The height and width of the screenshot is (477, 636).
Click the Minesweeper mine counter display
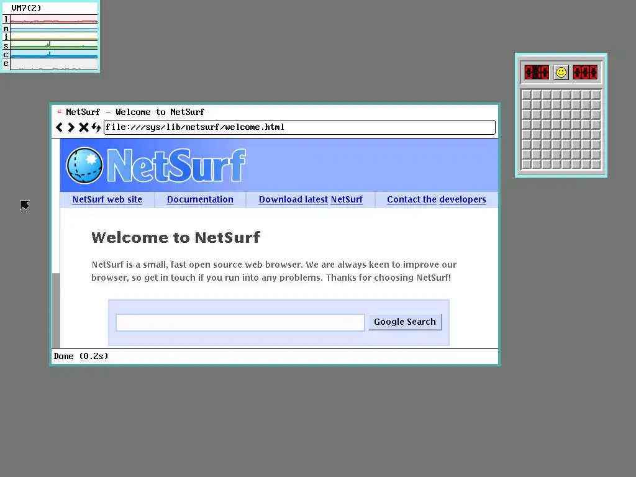pyautogui.click(x=536, y=73)
